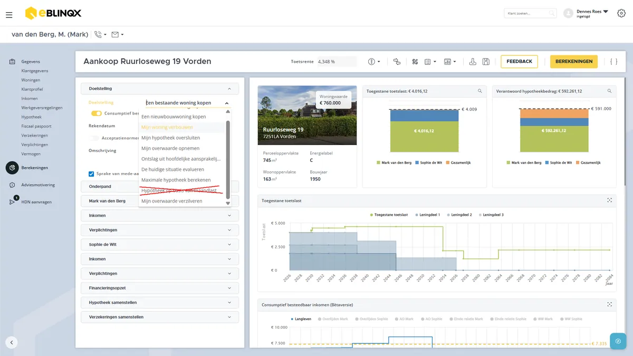
Task: Click the magnifier on the Toegestane toetslast card
Action: pyautogui.click(x=480, y=91)
